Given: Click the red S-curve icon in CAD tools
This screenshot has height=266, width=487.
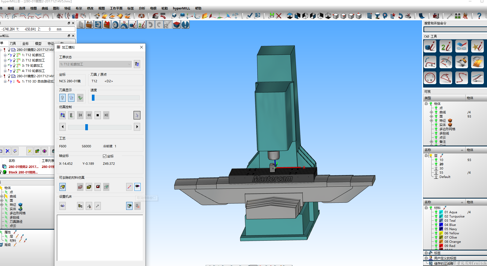Looking at the screenshot, I should pos(461,78).
